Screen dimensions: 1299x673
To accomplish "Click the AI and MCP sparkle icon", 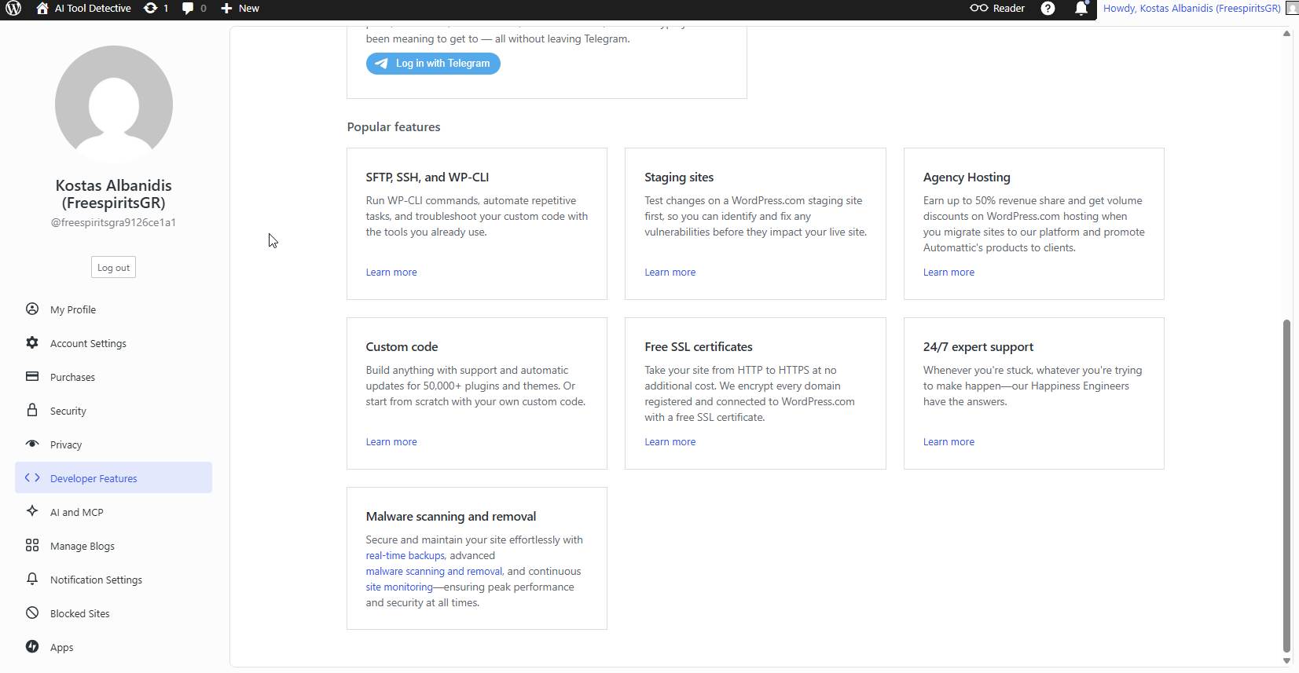I will (32, 511).
